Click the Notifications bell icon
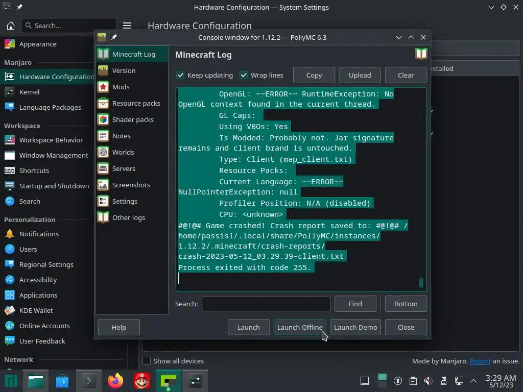 coord(10,234)
